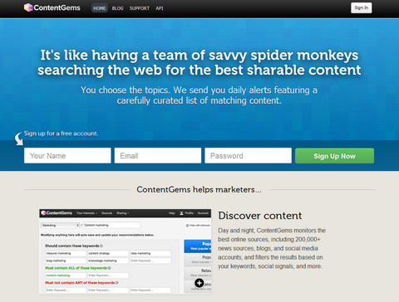Click the spider monkeys headline text
The height and width of the screenshot is (302, 399).
pos(199,62)
